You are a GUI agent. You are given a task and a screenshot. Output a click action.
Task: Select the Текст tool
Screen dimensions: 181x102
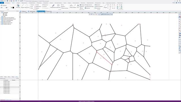click(x=78, y=6)
